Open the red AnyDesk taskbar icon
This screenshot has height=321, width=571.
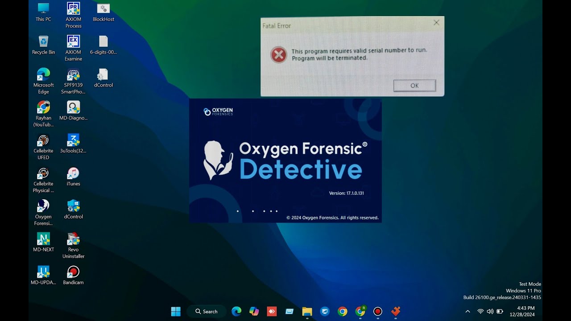pos(272,311)
